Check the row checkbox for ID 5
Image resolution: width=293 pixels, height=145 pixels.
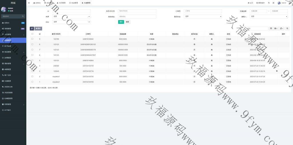(32, 60)
